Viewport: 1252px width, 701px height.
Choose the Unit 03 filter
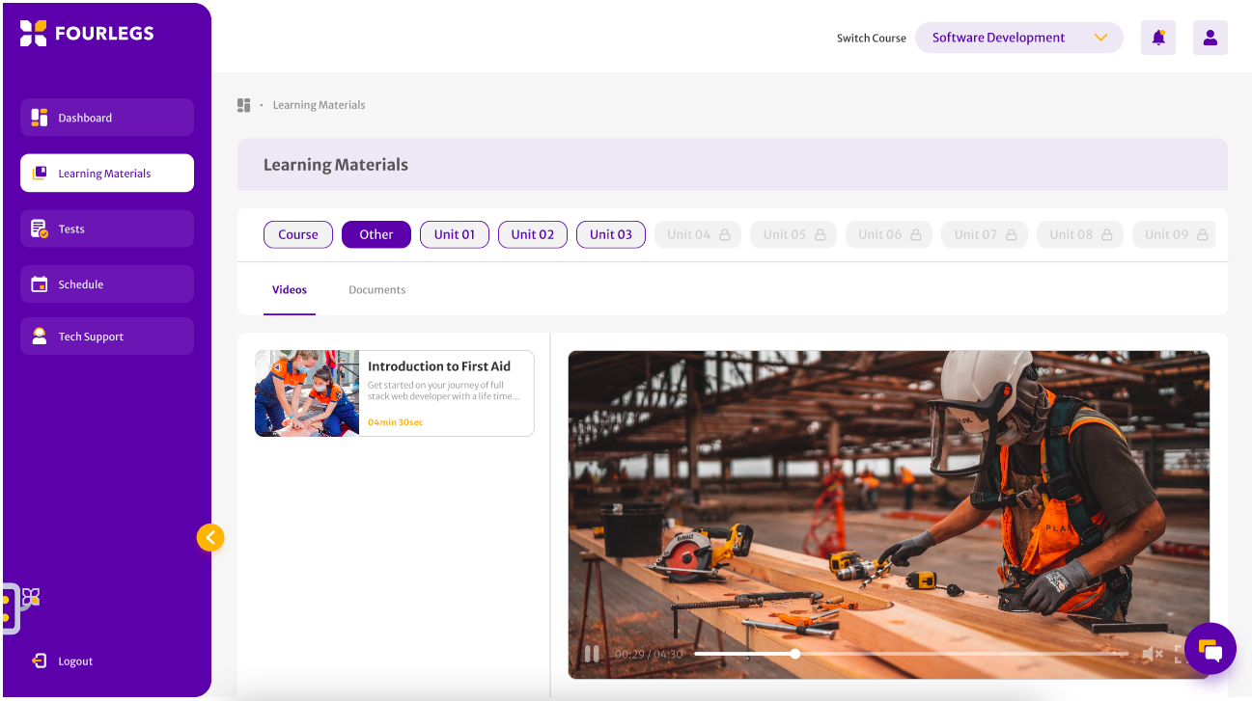610,234
